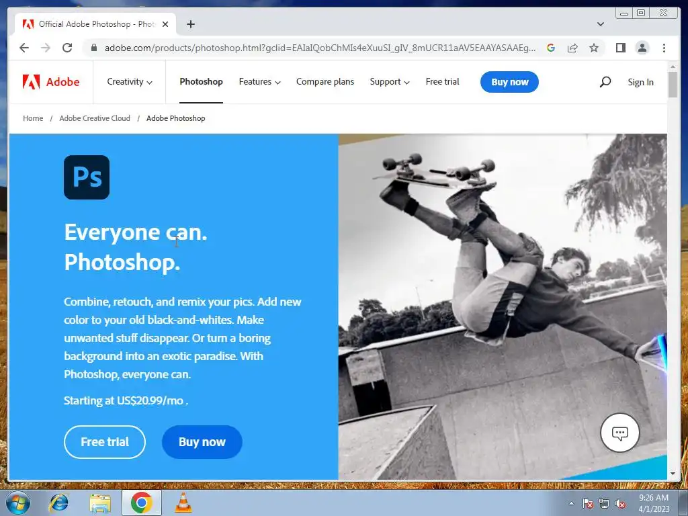Click the taskbar clock 9:26 AM

coord(654,498)
